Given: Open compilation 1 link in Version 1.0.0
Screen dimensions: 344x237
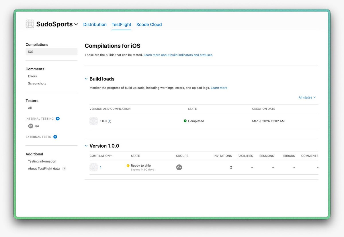Looking at the screenshot, I should [101, 167].
